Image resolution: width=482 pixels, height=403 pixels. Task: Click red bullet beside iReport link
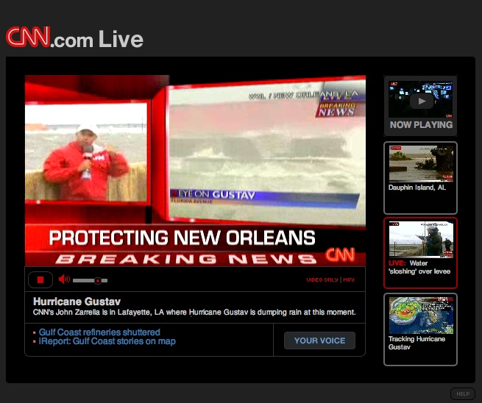tap(35, 342)
